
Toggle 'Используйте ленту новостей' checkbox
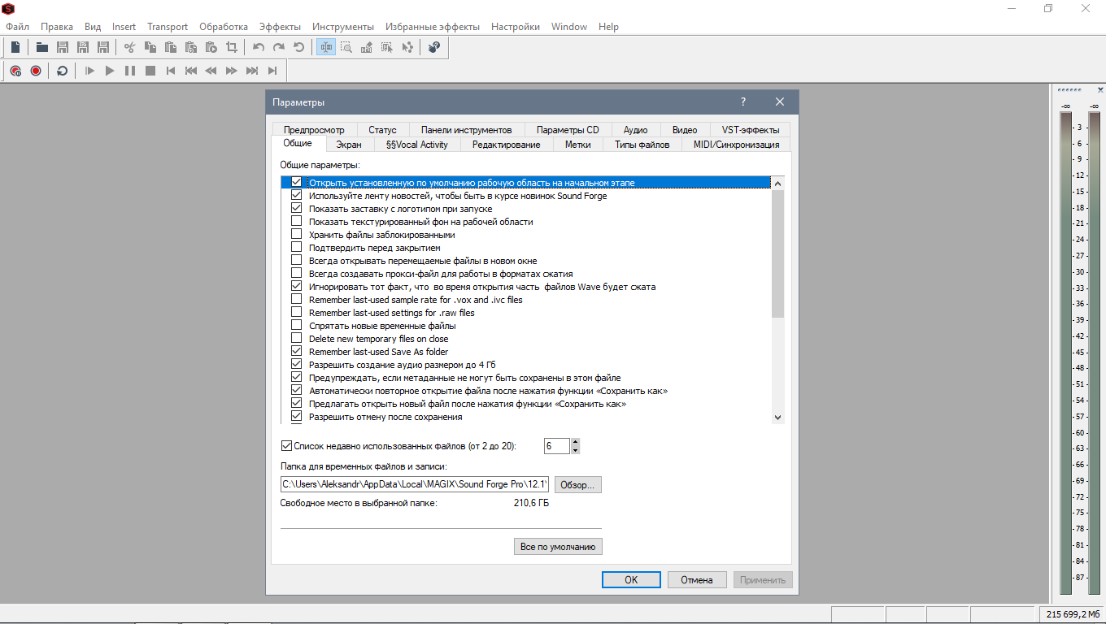point(296,196)
